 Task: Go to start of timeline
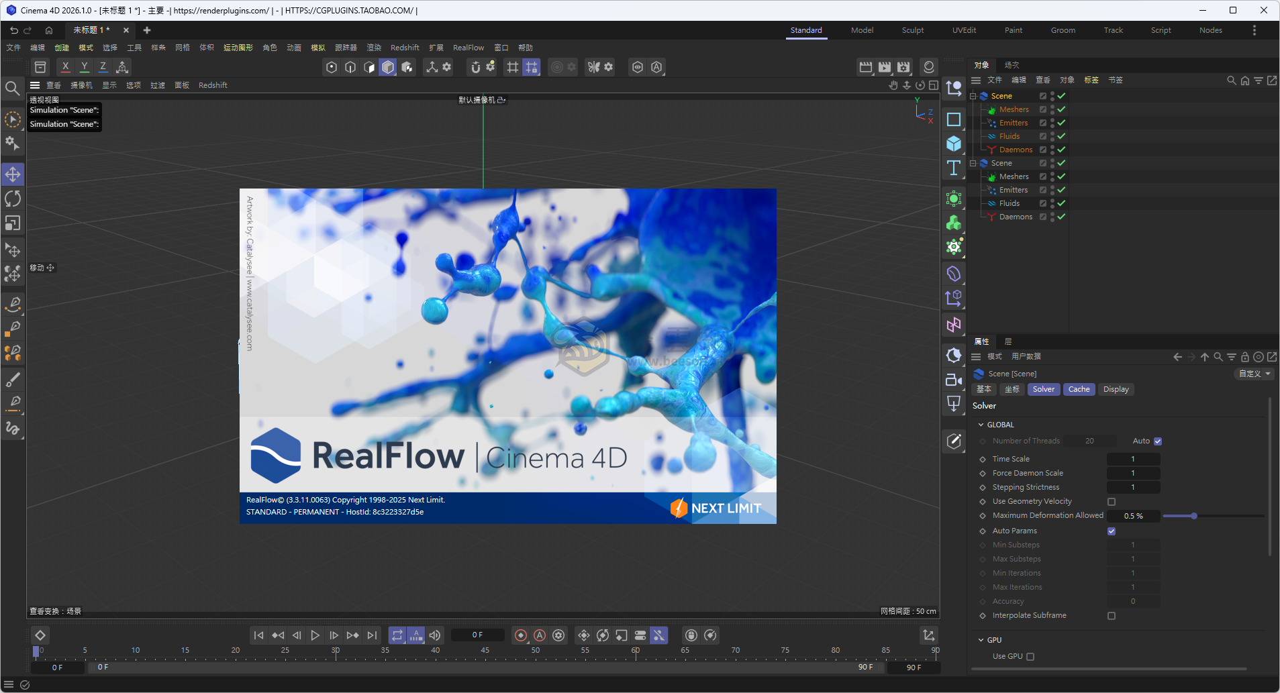[x=258, y=635]
